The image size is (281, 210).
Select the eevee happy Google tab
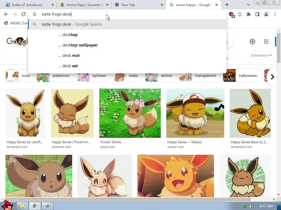click(x=193, y=5)
